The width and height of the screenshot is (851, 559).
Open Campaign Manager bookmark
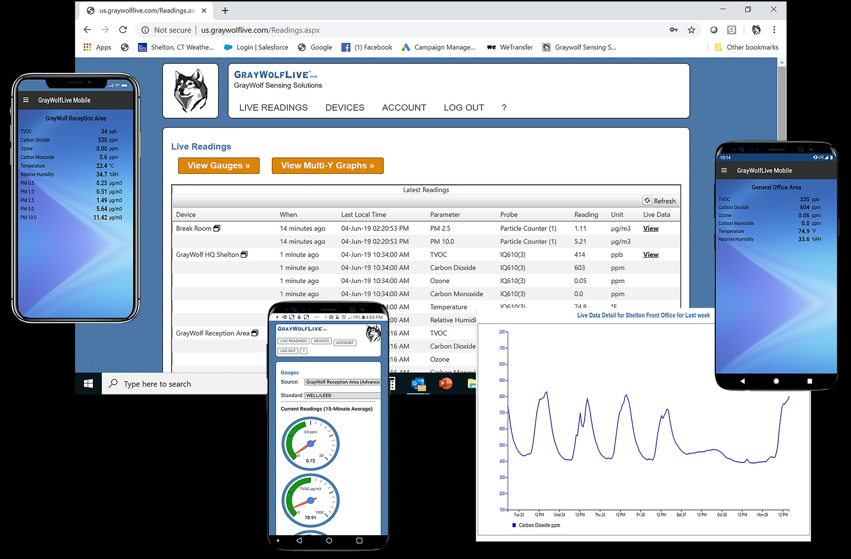[x=439, y=47]
